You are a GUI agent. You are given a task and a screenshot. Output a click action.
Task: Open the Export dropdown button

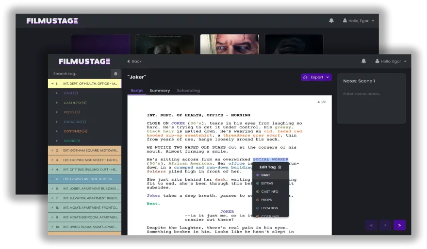tap(316, 77)
